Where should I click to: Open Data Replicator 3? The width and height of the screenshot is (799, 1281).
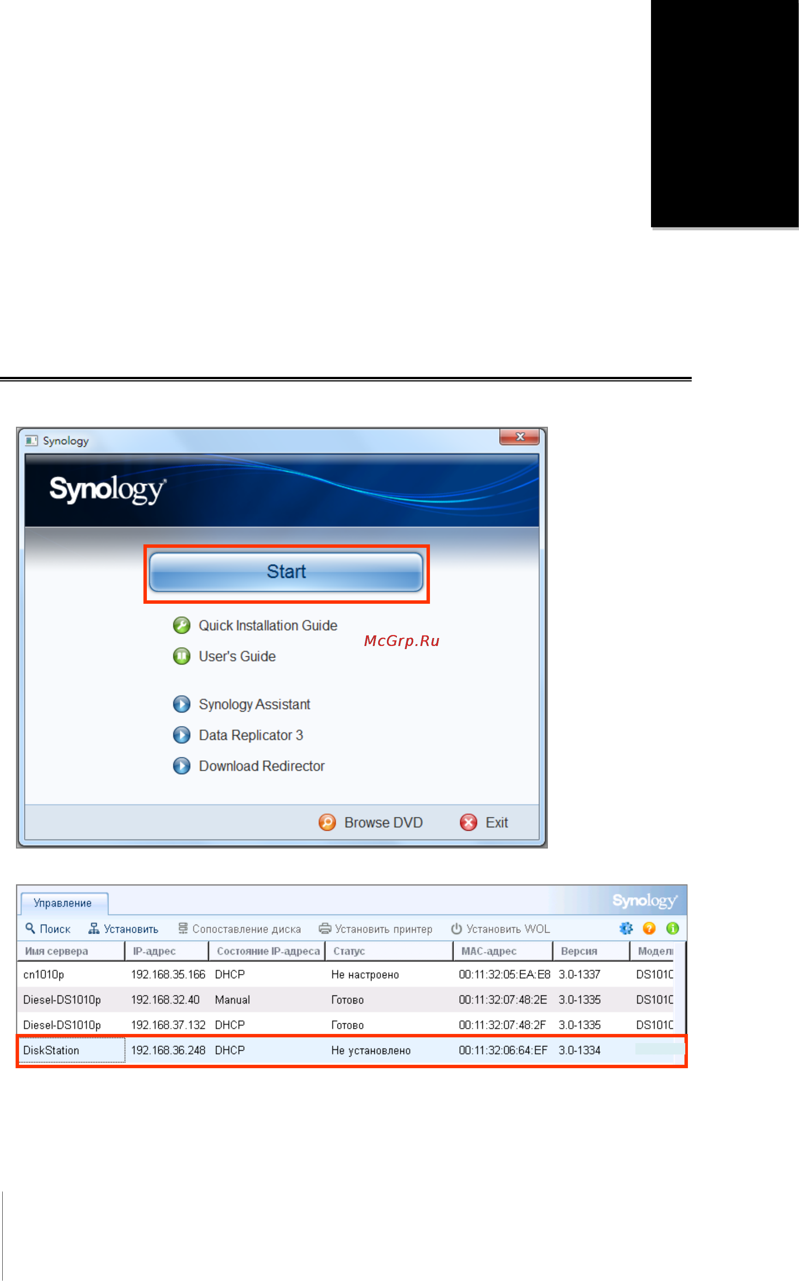coord(251,735)
